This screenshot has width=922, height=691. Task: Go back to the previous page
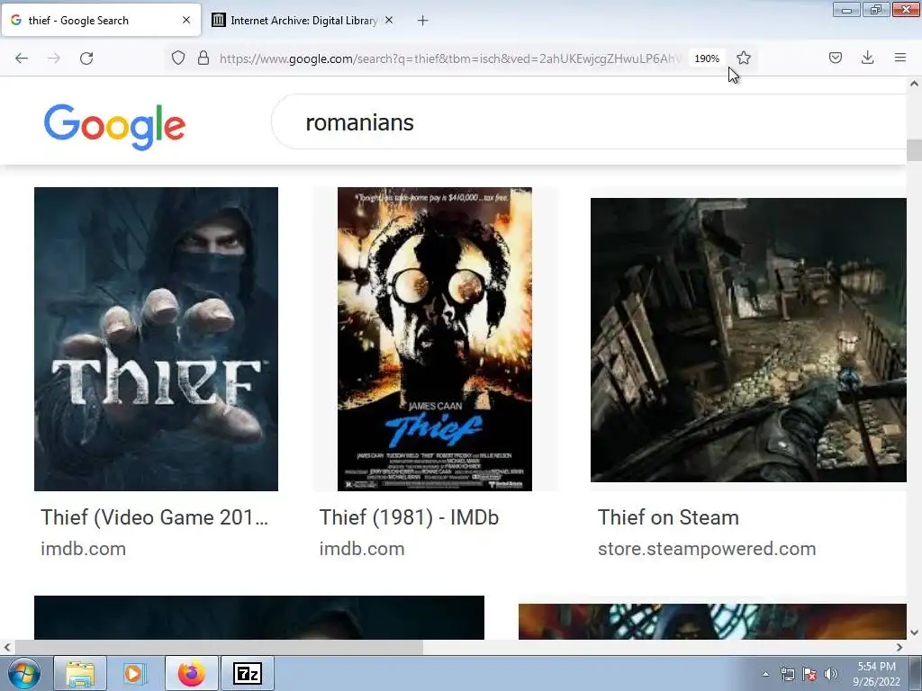tap(22, 58)
